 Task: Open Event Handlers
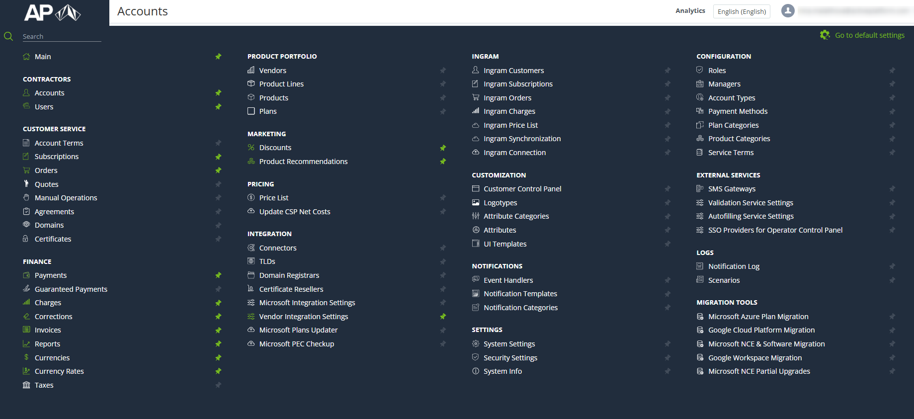508,280
